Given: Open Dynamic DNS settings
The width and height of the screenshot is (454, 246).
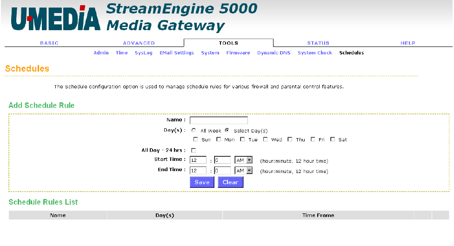Looking at the screenshot, I should coord(274,53).
